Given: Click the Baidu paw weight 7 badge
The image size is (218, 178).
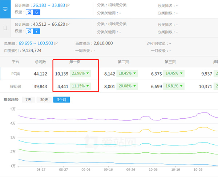Looking at the screenshot, I should [33, 31].
